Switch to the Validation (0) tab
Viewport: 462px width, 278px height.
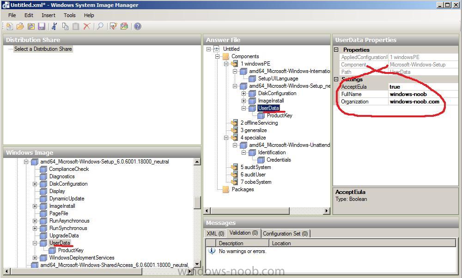coord(243,233)
